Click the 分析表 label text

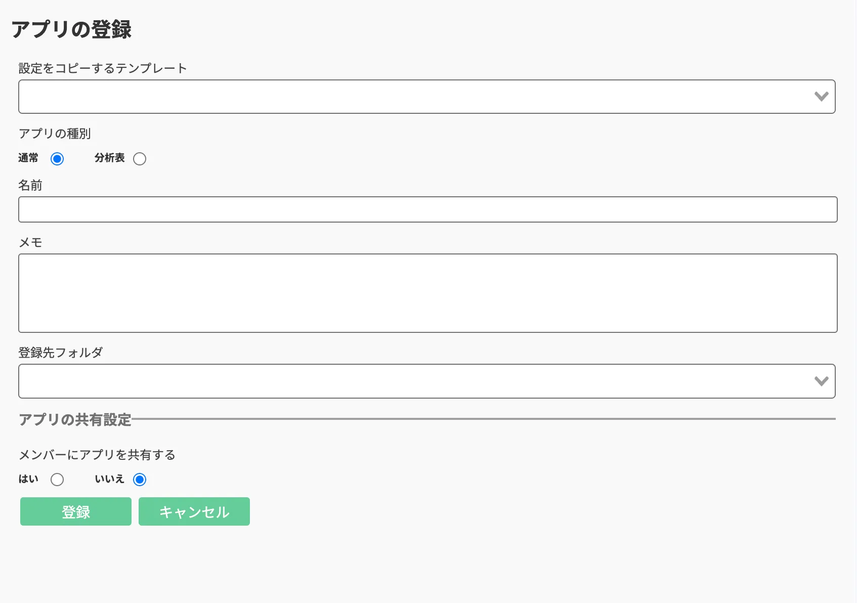(x=109, y=158)
